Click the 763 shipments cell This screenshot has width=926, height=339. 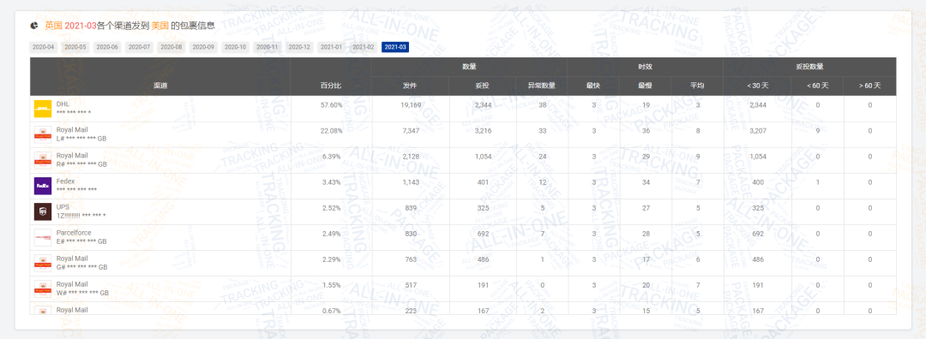(411, 259)
